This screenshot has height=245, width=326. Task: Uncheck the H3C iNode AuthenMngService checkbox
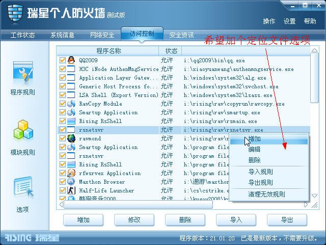(x=63, y=69)
